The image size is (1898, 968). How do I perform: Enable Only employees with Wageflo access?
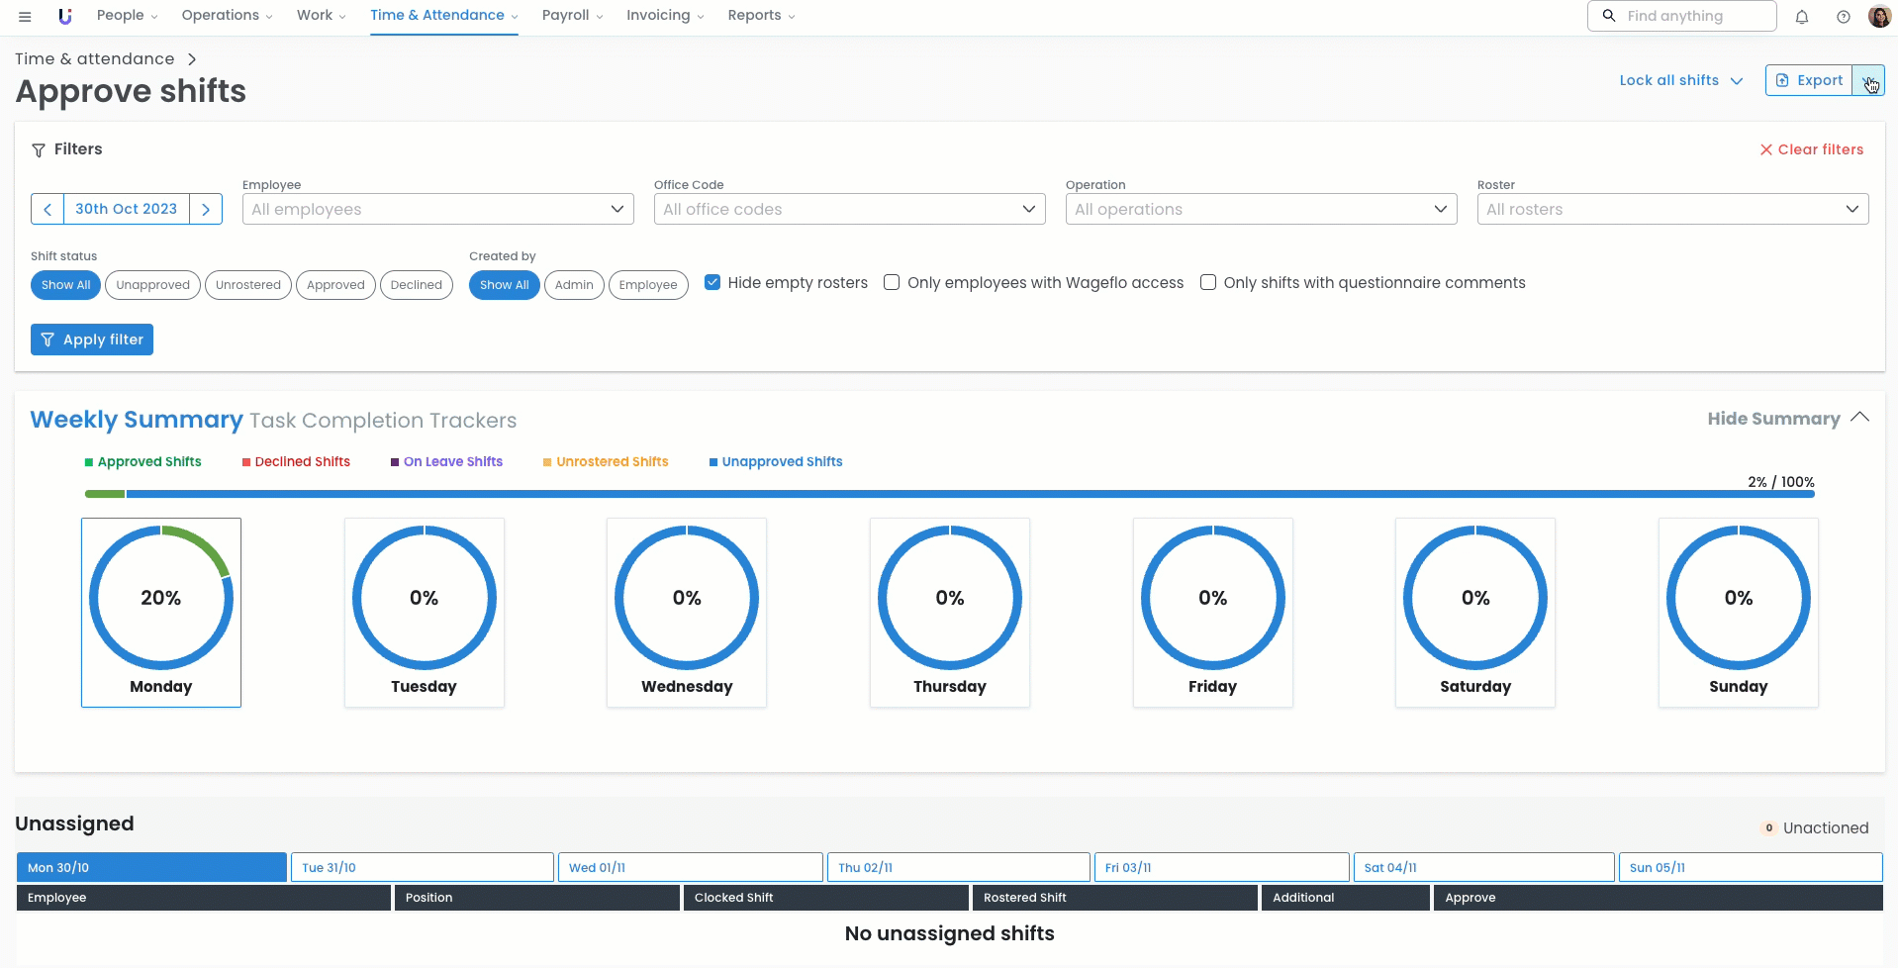[892, 282]
